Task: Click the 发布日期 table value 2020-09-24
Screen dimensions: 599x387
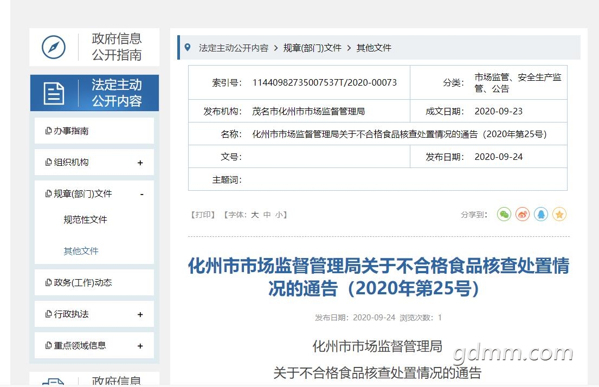Action: [x=499, y=157]
